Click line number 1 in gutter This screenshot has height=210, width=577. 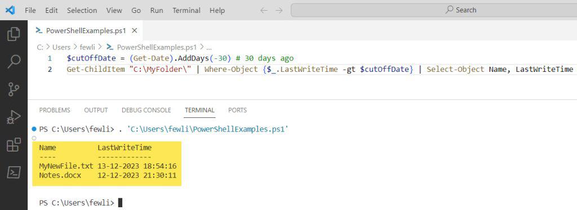click(50, 58)
